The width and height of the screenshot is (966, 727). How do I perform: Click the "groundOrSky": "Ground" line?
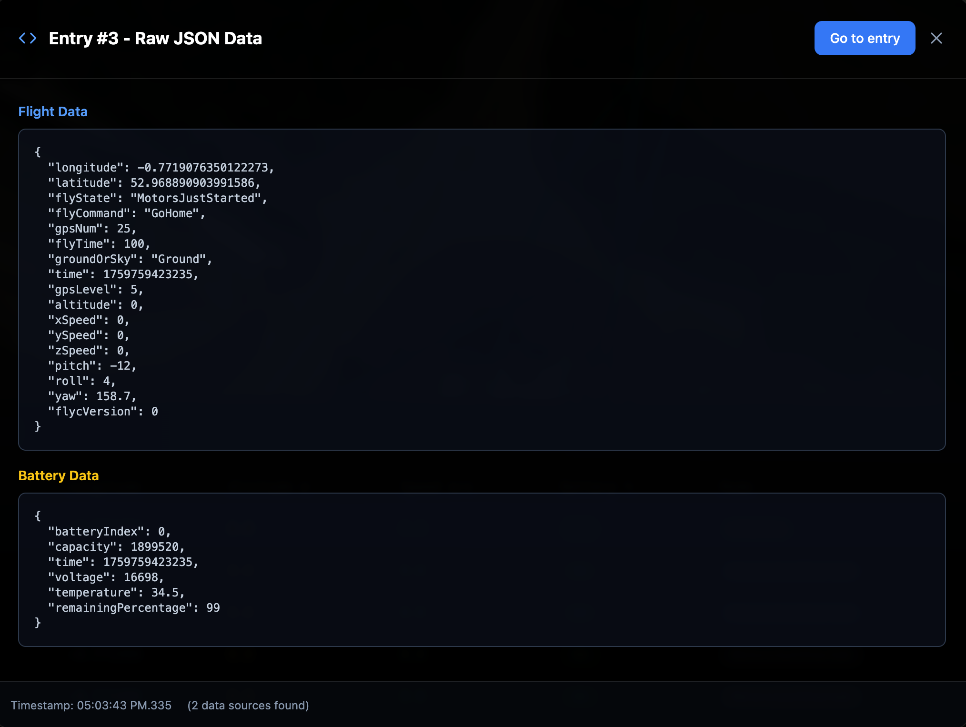tap(130, 259)
